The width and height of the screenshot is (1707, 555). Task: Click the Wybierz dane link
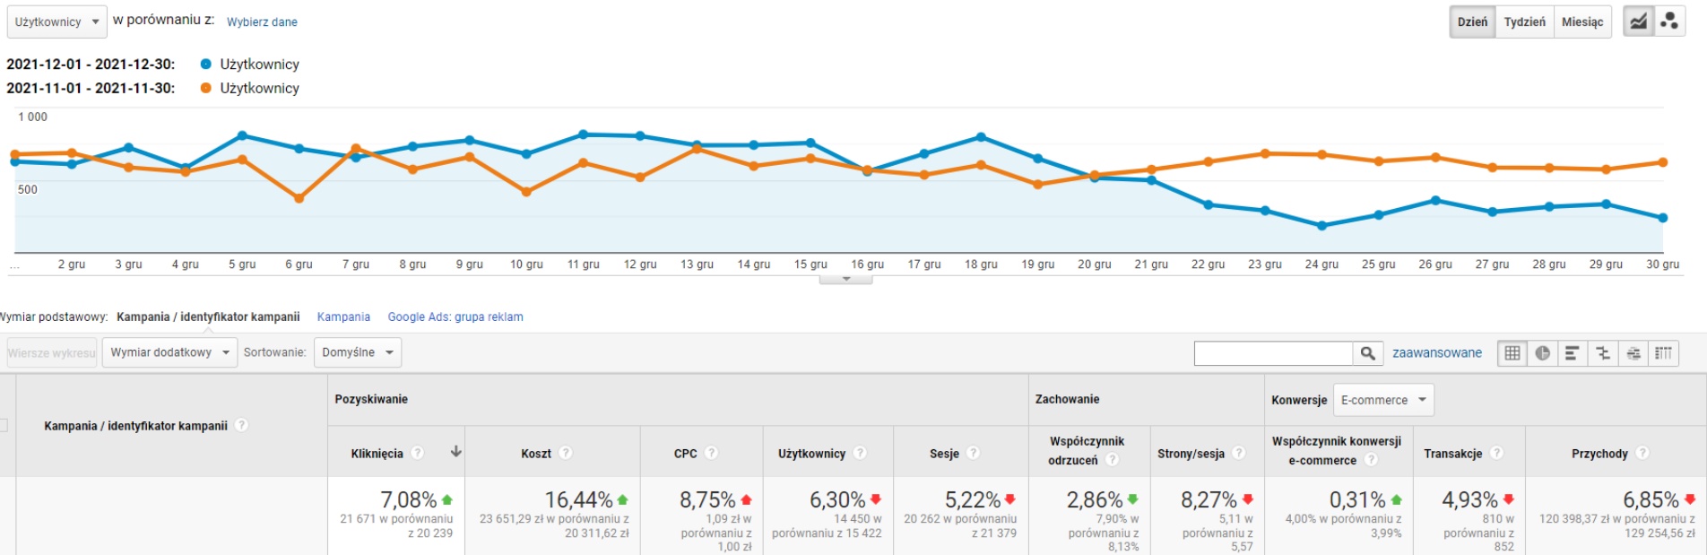(262, 22)
